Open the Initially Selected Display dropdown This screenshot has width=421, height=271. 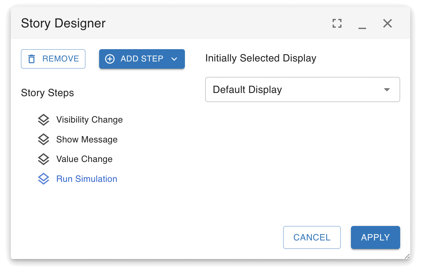click(x=303, y=89)
